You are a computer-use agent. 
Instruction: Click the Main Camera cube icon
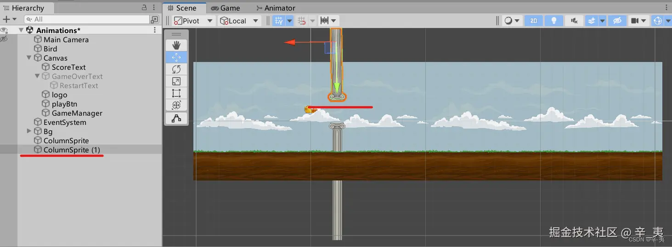point(38,39)
